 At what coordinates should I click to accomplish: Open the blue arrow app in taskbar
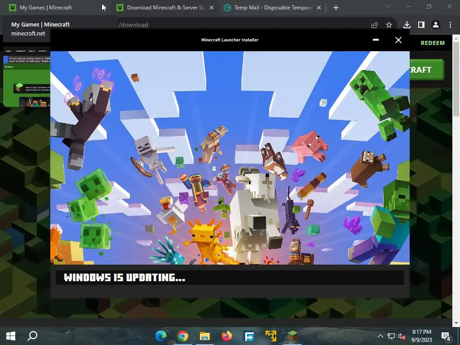tap(249, 336)
